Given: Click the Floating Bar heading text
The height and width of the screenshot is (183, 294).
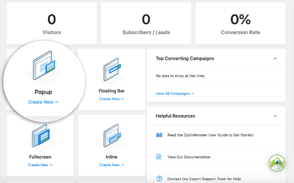Looking at the screenshot, I should 111,91.
